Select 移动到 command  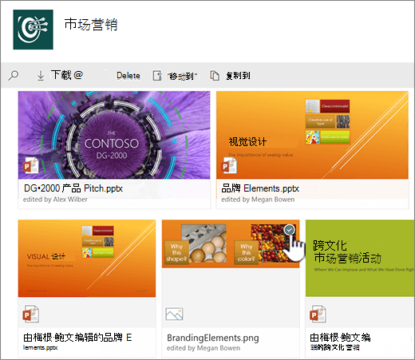[182, 77]
